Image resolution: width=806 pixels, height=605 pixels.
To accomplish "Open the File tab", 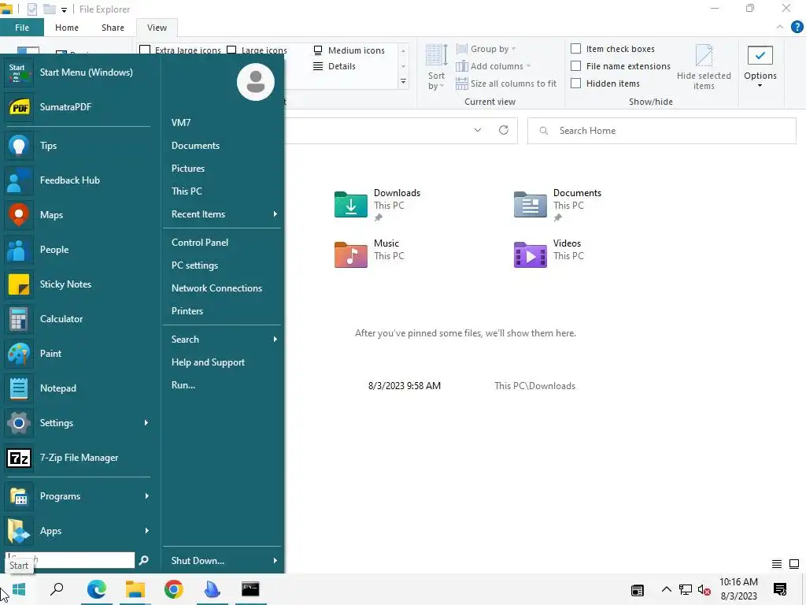I will (x=22, y=28).
